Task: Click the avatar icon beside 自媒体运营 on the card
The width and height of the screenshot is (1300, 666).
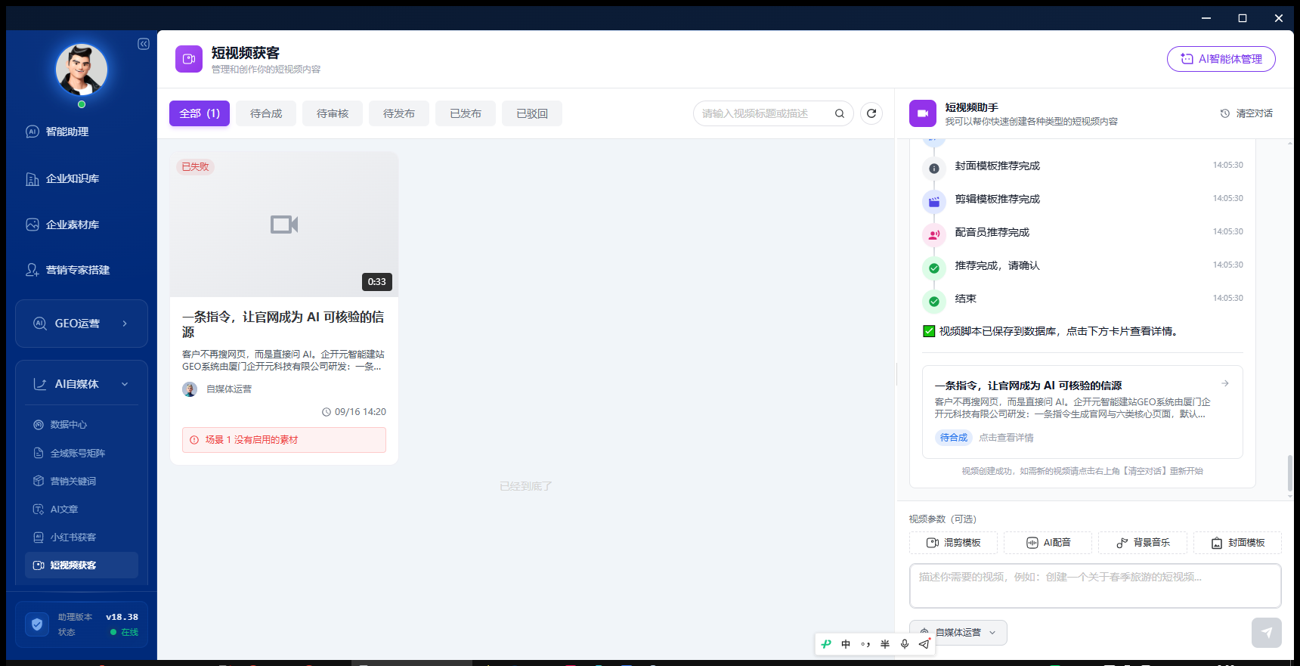Action: 190,389
